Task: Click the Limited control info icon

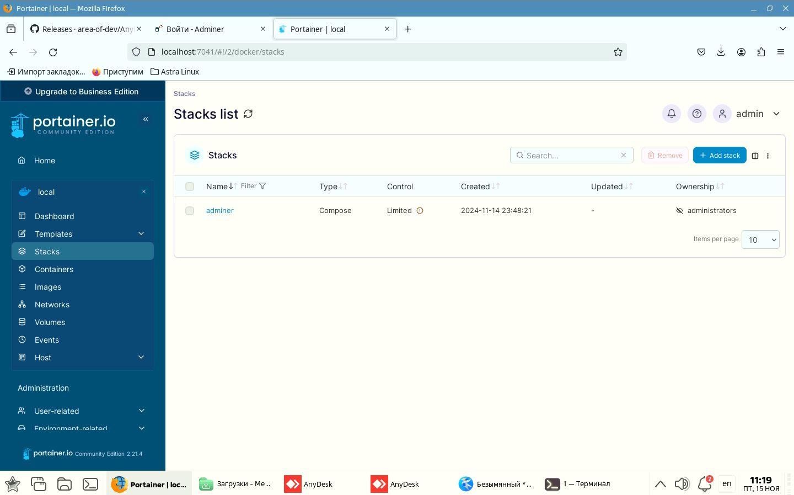Action: (x=420, y=211)
